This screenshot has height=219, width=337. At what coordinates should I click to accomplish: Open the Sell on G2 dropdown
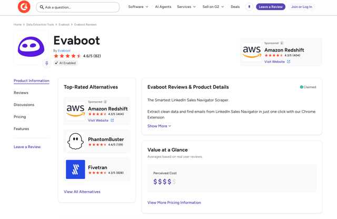[213, 7]
